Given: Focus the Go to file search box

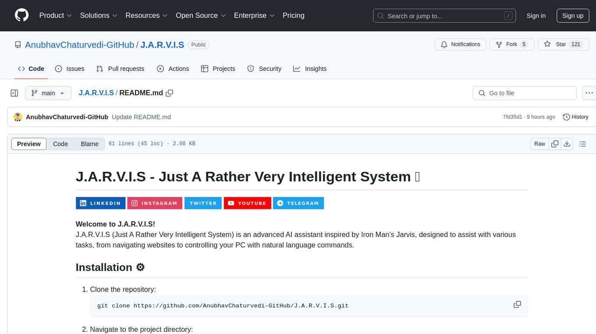Looking at the screenshot, I should pyautogui.click(x=525, y=93).
